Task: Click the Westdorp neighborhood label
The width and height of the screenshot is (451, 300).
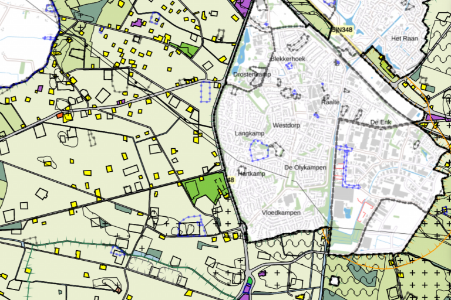Action: pyautogui.click(x=286, y=125)
